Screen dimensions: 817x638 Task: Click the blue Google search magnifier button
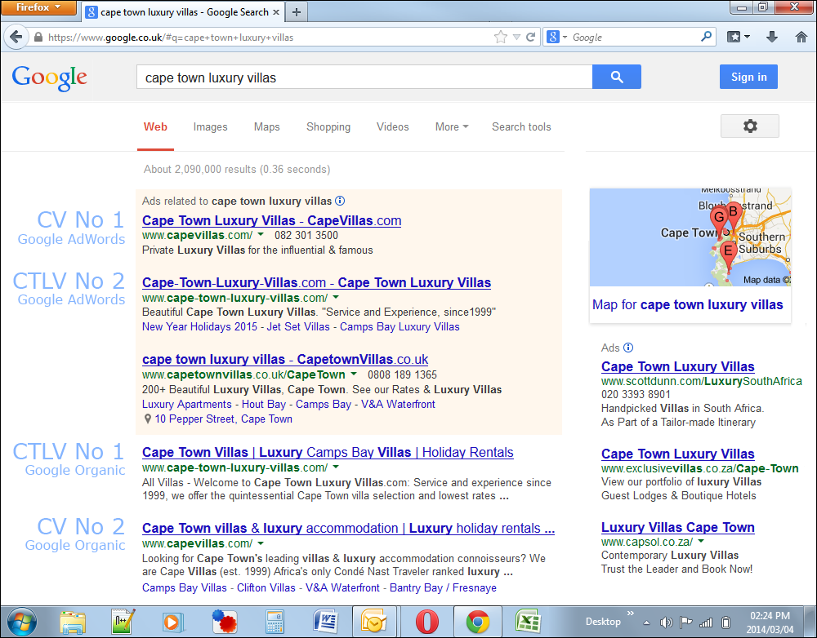coord(616,77)
